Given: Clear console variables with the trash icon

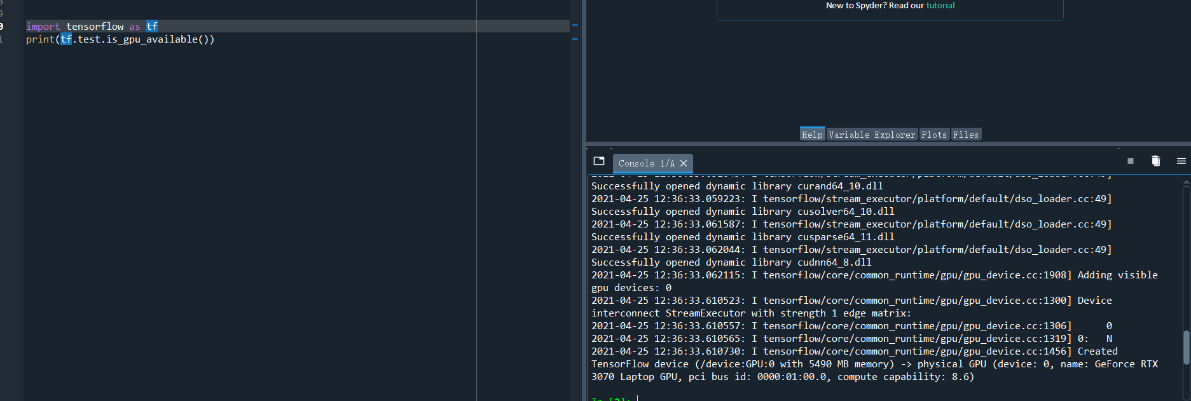Looking at the screenshot, I should click(1156, 161).
